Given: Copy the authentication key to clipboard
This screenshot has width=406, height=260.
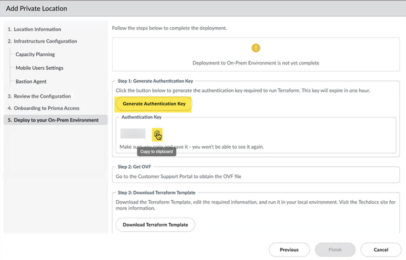Looking at the screenshot, I should (x=157, y=134).
